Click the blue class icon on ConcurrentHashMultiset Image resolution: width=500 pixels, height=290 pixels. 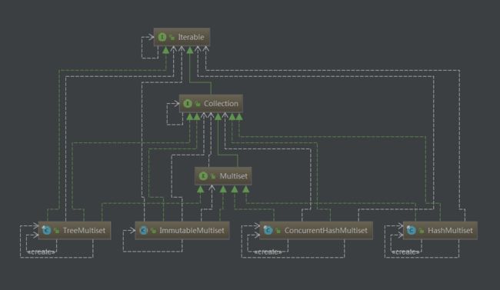(x=268, y=230)
